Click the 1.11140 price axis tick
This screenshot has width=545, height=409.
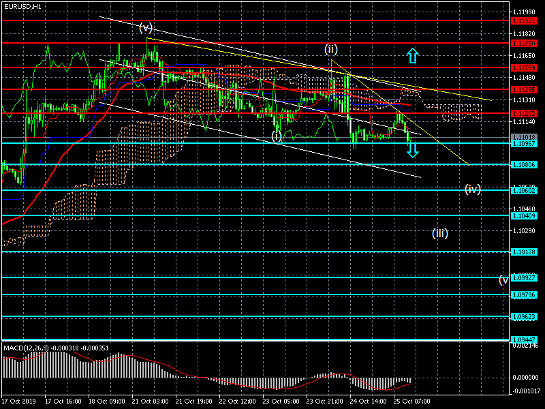(524, 122)
